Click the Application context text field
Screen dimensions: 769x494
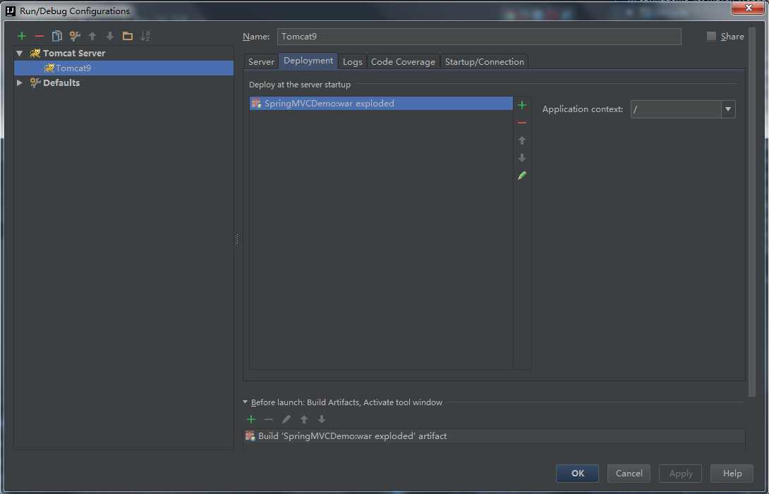coord(676,109)
